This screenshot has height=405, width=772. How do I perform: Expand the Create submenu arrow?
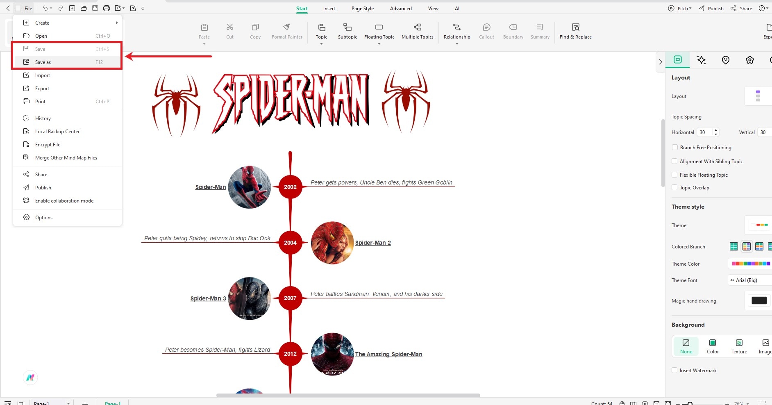click(117, 23)
